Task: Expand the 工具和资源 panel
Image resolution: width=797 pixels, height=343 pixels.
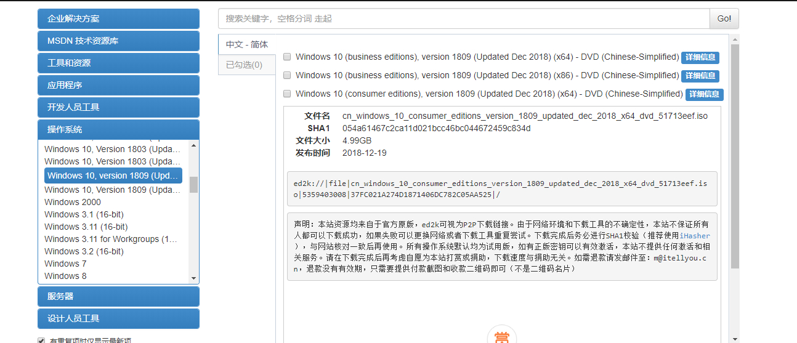Action: click(118, 63)
